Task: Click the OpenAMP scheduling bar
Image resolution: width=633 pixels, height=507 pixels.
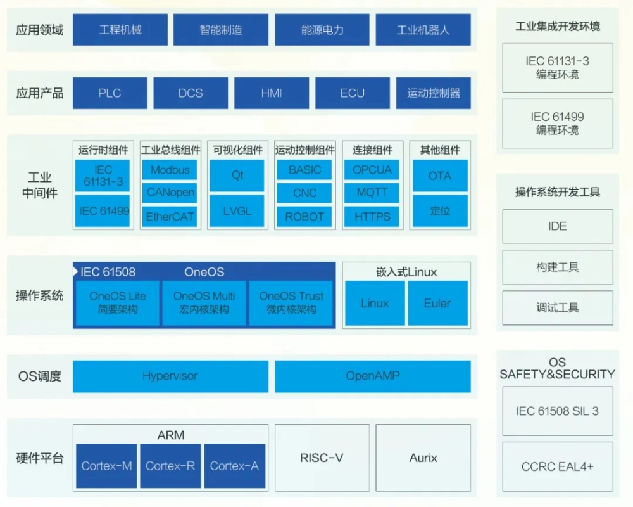Action: tap(372, 376)
